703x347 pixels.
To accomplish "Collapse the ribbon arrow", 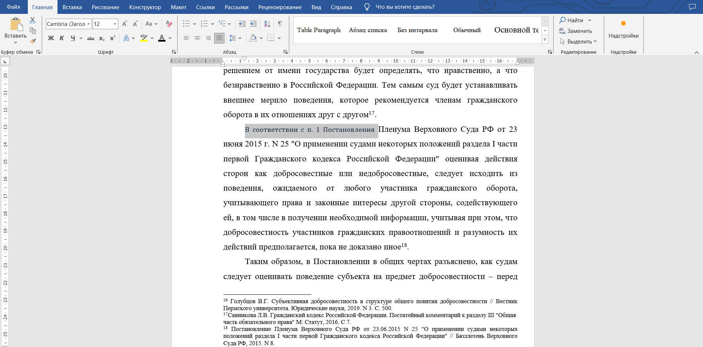I will click(696, 52).
